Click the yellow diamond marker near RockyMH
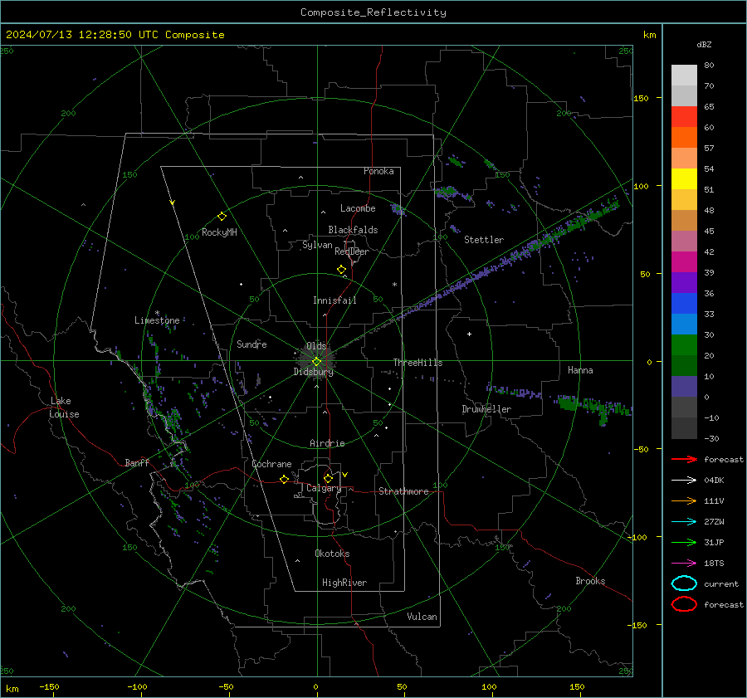Image resolution: width=747 pixels, height=698 pixels. click(222, 217)
